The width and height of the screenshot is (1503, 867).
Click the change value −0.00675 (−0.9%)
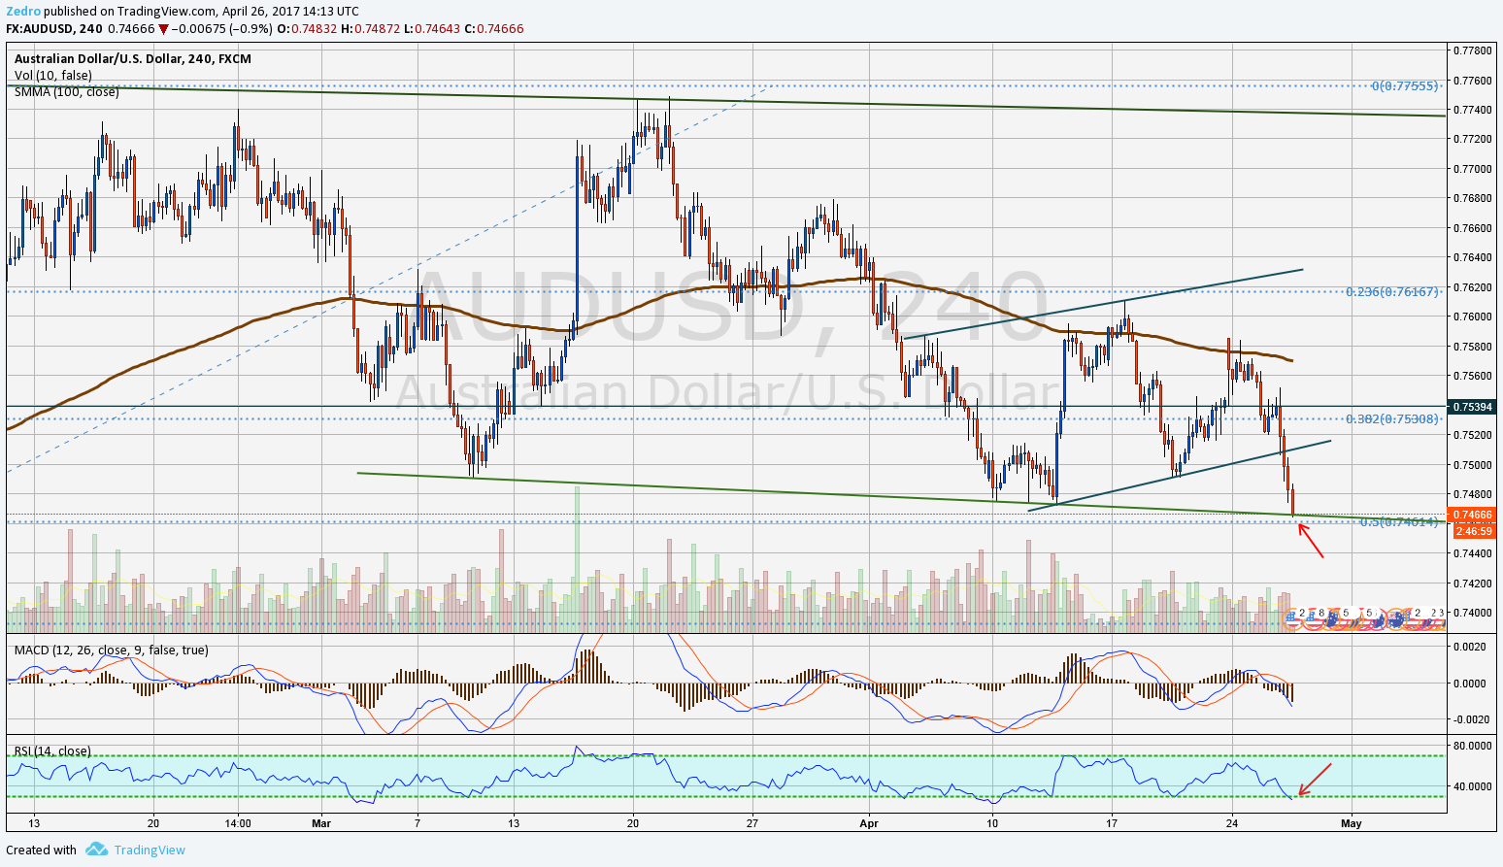(x=221, y=29)
